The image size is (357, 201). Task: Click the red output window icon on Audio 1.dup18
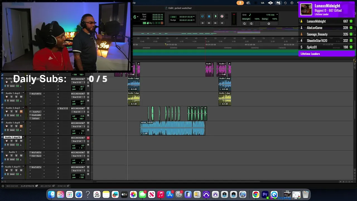point(88,138)
